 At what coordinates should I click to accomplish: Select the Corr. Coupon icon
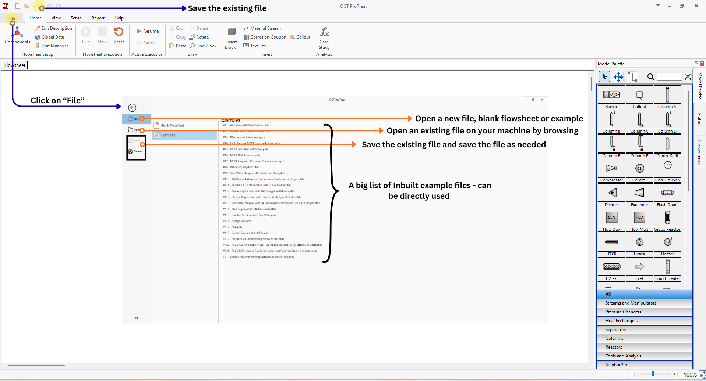pos(667,168)
